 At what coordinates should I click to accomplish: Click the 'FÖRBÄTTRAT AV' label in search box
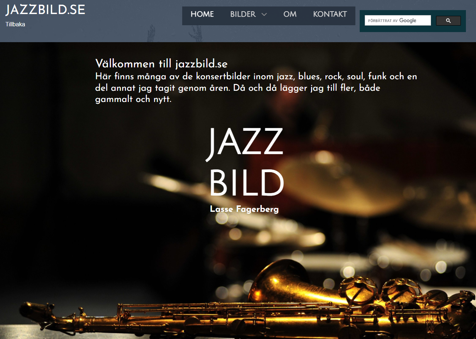383,21
